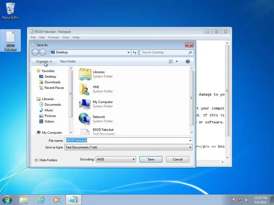
Task: Launch Windows Media Player from taskbar
Action: 57,200
